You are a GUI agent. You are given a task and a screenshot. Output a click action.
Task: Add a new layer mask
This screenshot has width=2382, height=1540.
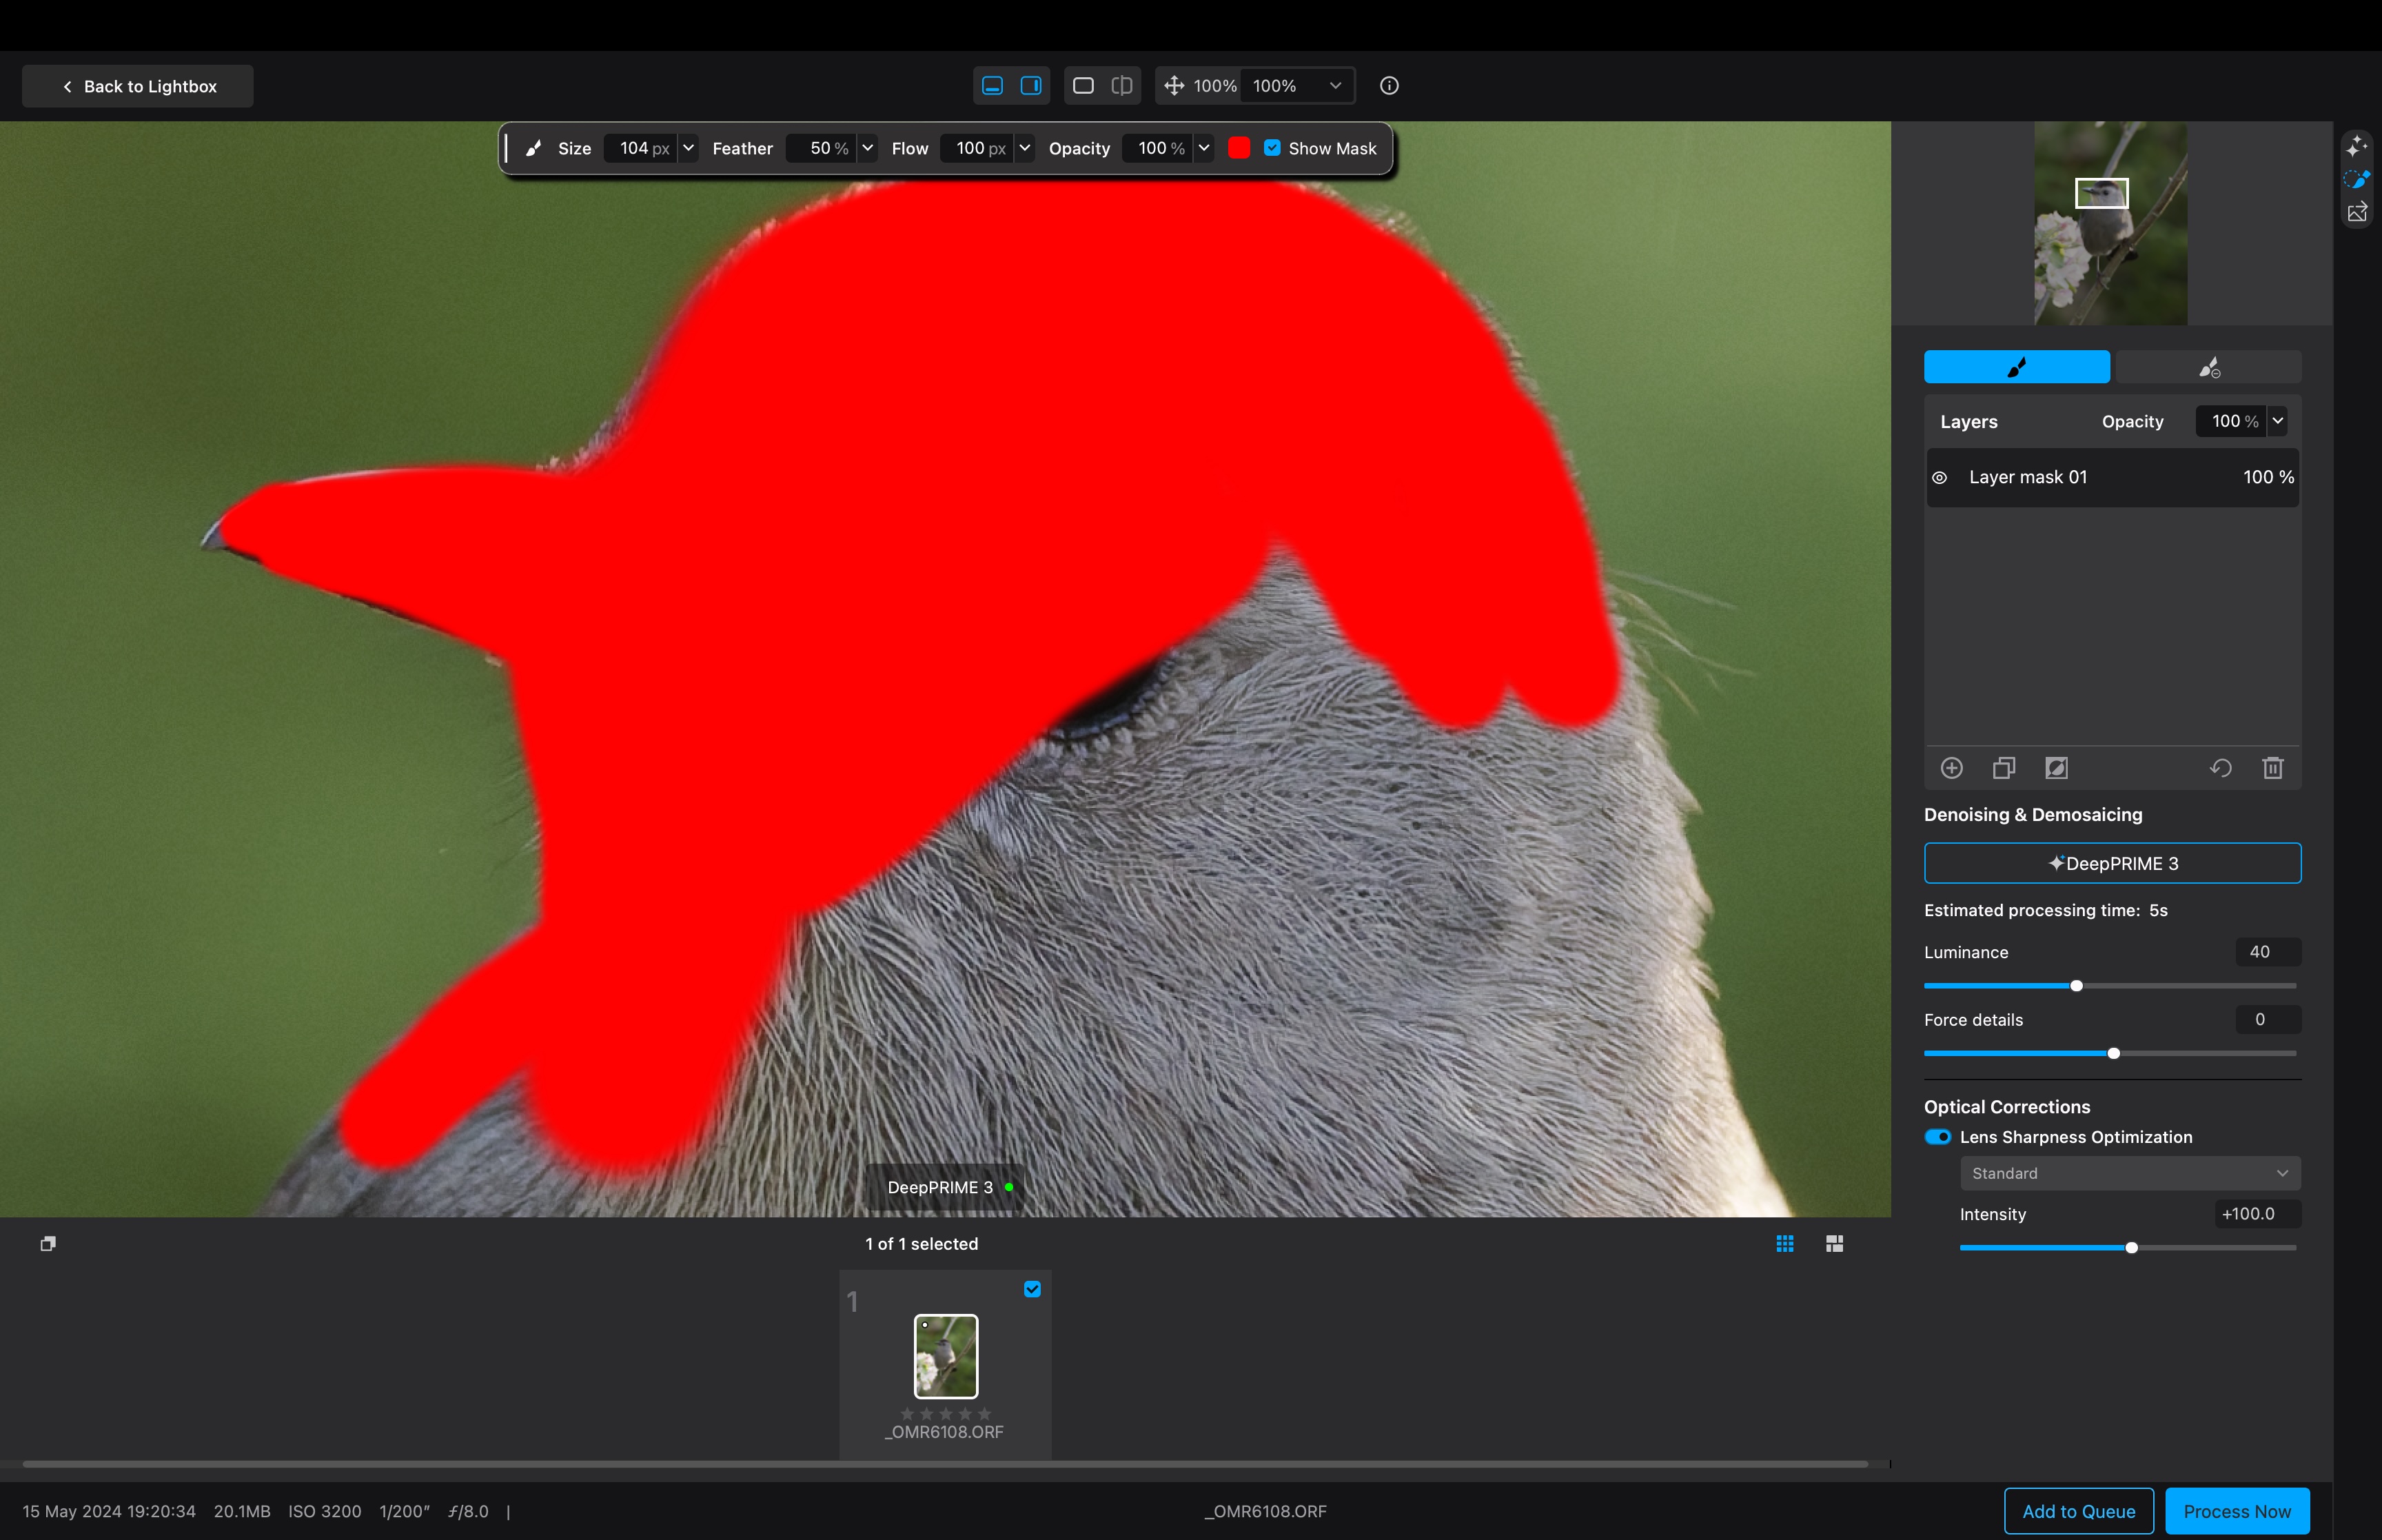click(x=1951, y=768)
